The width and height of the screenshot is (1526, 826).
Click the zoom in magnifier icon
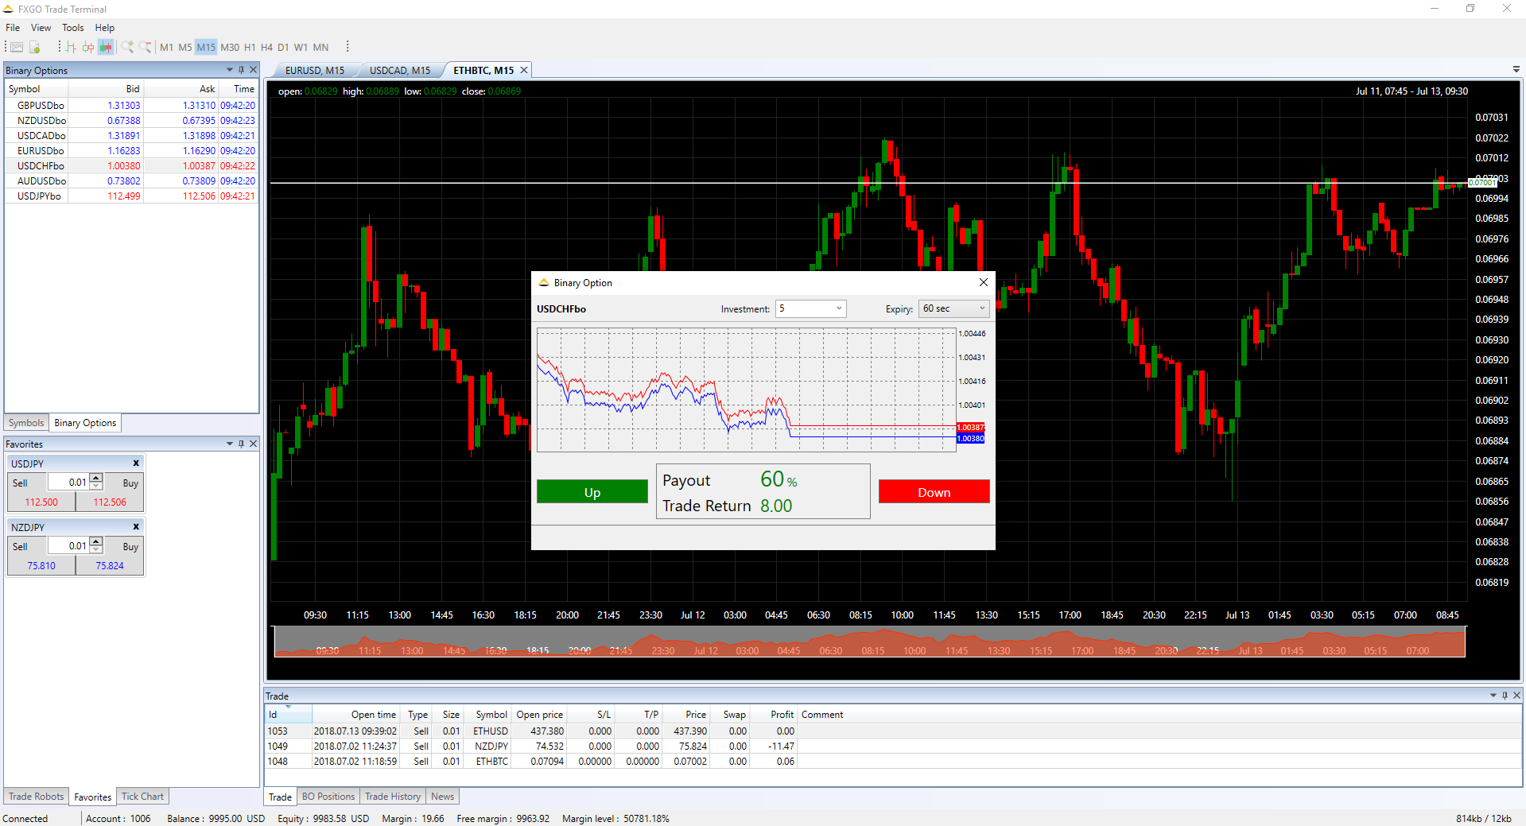[127, 48]
